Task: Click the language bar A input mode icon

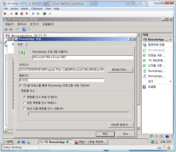Action: (157, 136)
